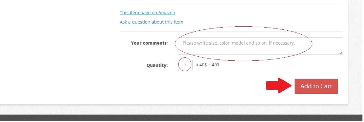Click the divider line above the comments section
Image resolution: width=364 pixels, height=122 pixels.
(x=231, y=31)
